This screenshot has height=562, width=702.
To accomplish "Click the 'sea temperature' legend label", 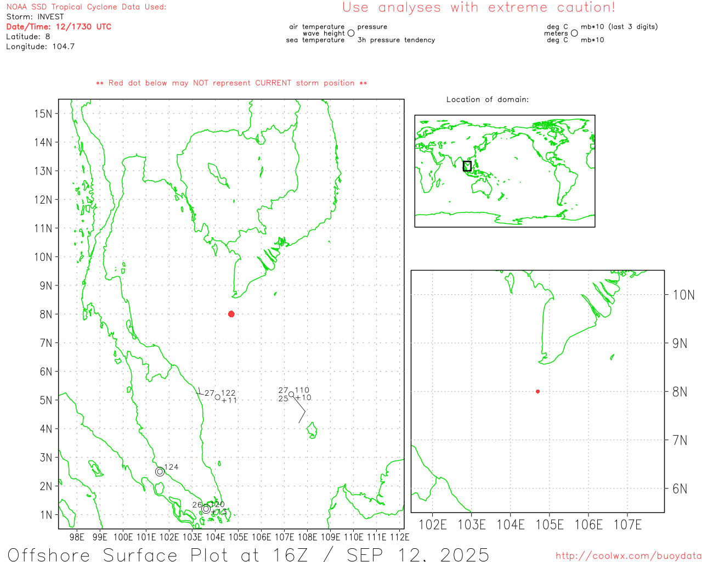I will [315, 40].
